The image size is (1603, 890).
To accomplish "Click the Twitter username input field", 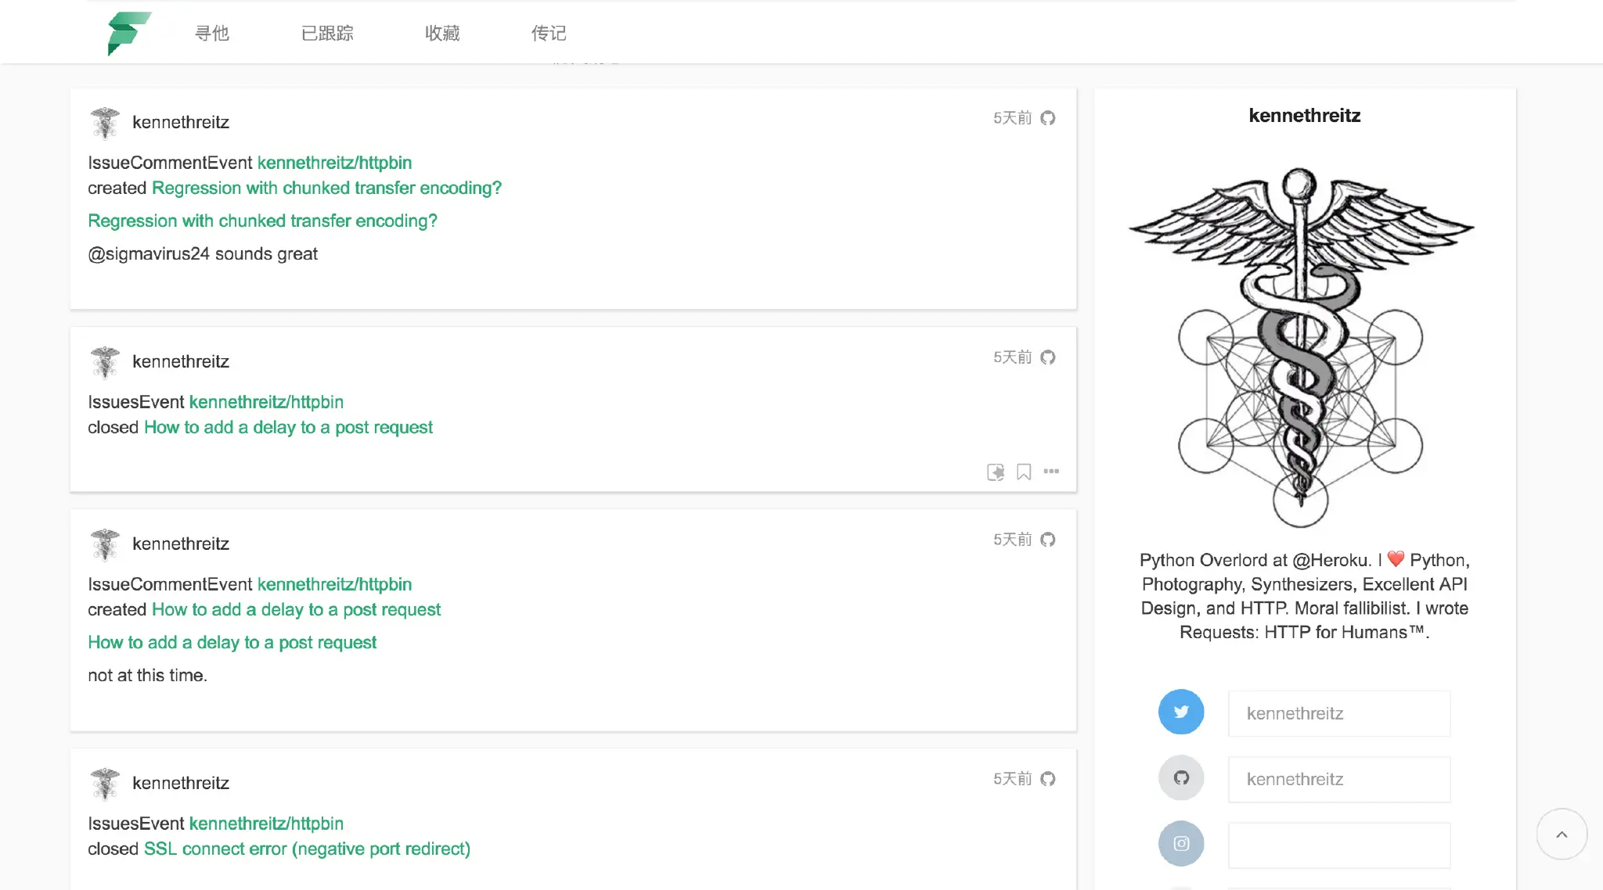I will 1339,713.
